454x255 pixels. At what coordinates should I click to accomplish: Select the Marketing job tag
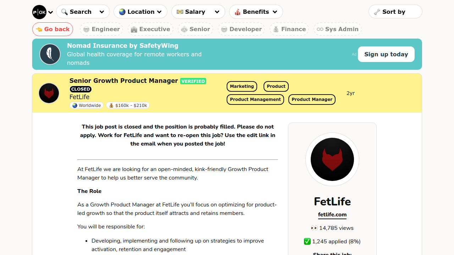point(242,86)
